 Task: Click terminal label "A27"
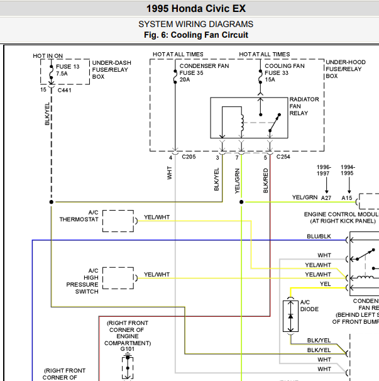click(326, 198)
